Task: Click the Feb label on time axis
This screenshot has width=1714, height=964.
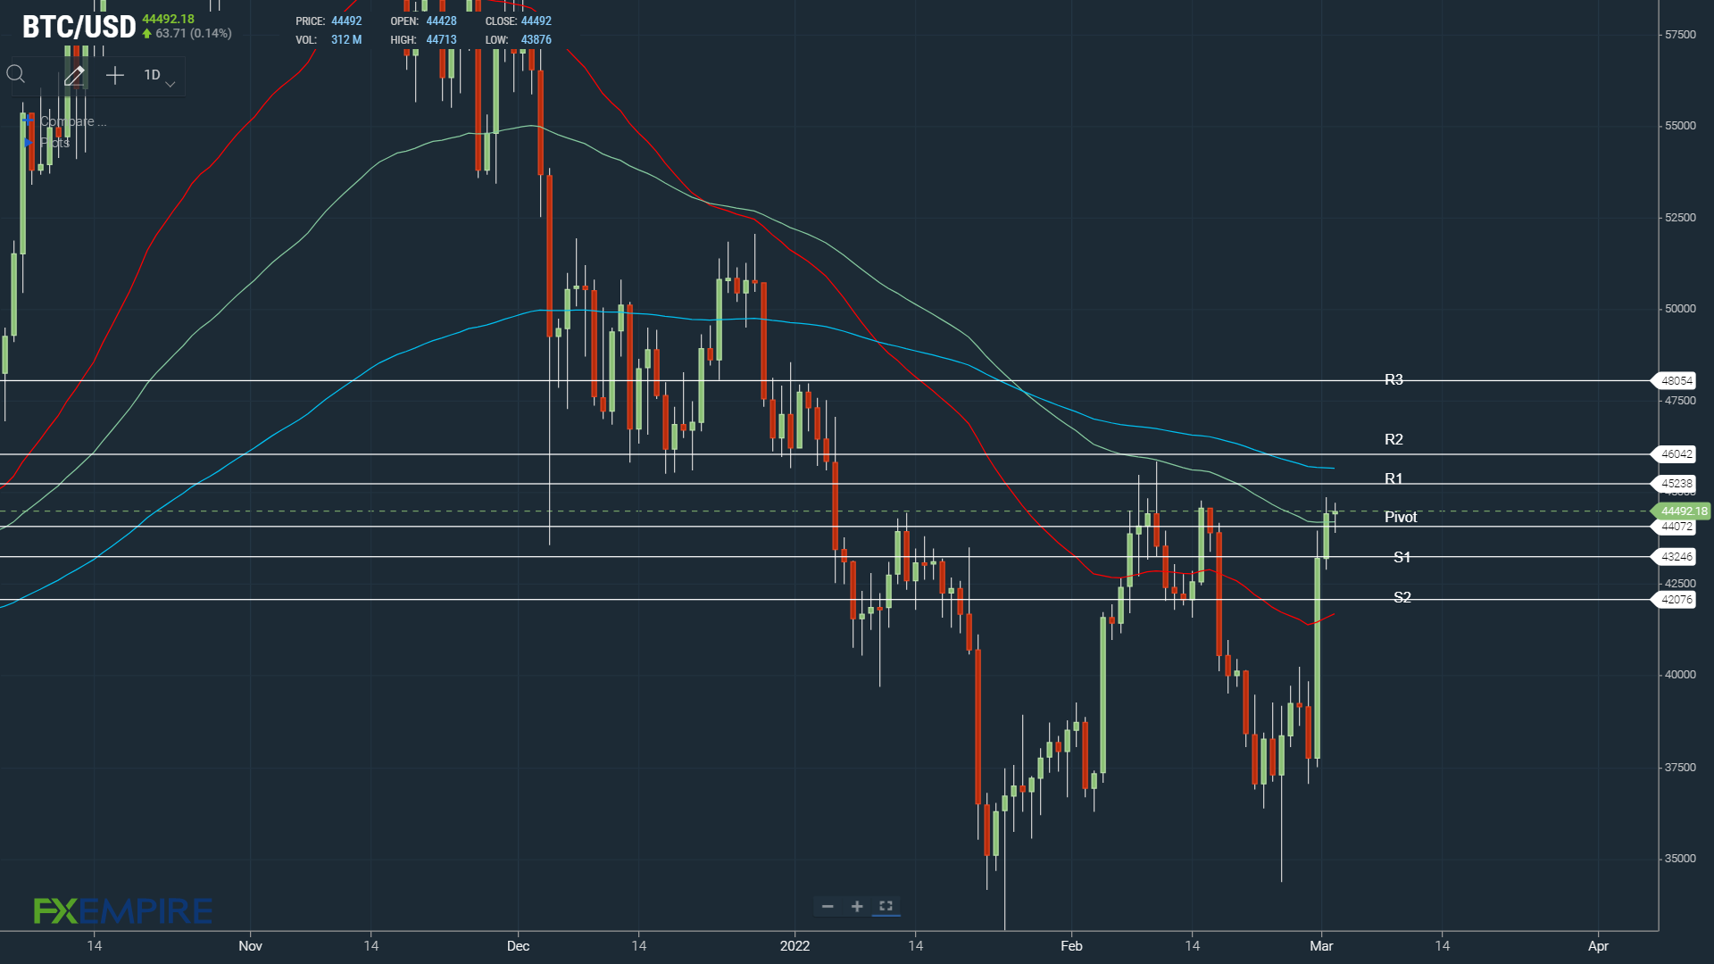Action: pos(1071,946)
